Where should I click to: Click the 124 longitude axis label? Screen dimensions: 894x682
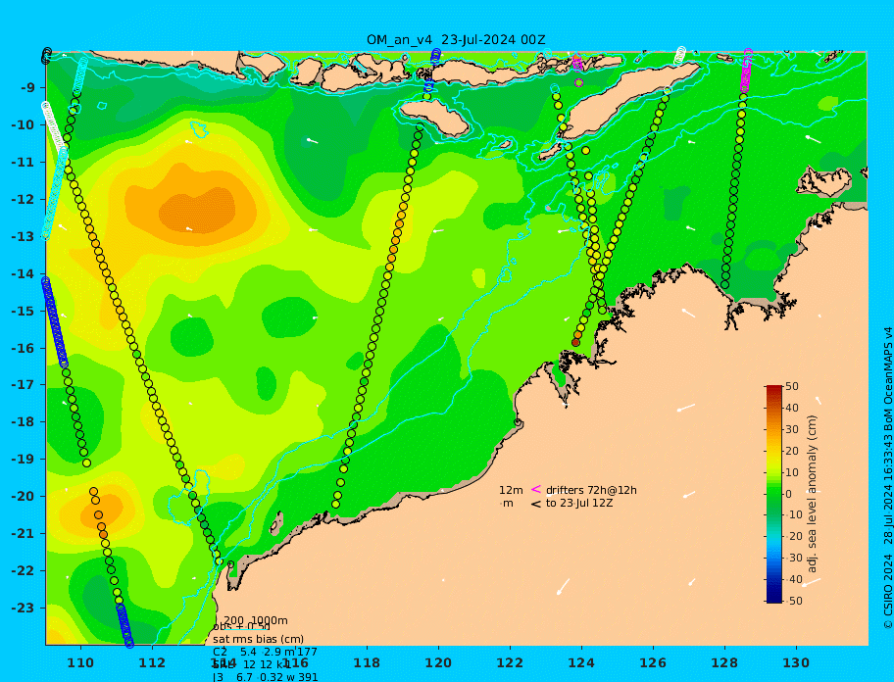581,663
